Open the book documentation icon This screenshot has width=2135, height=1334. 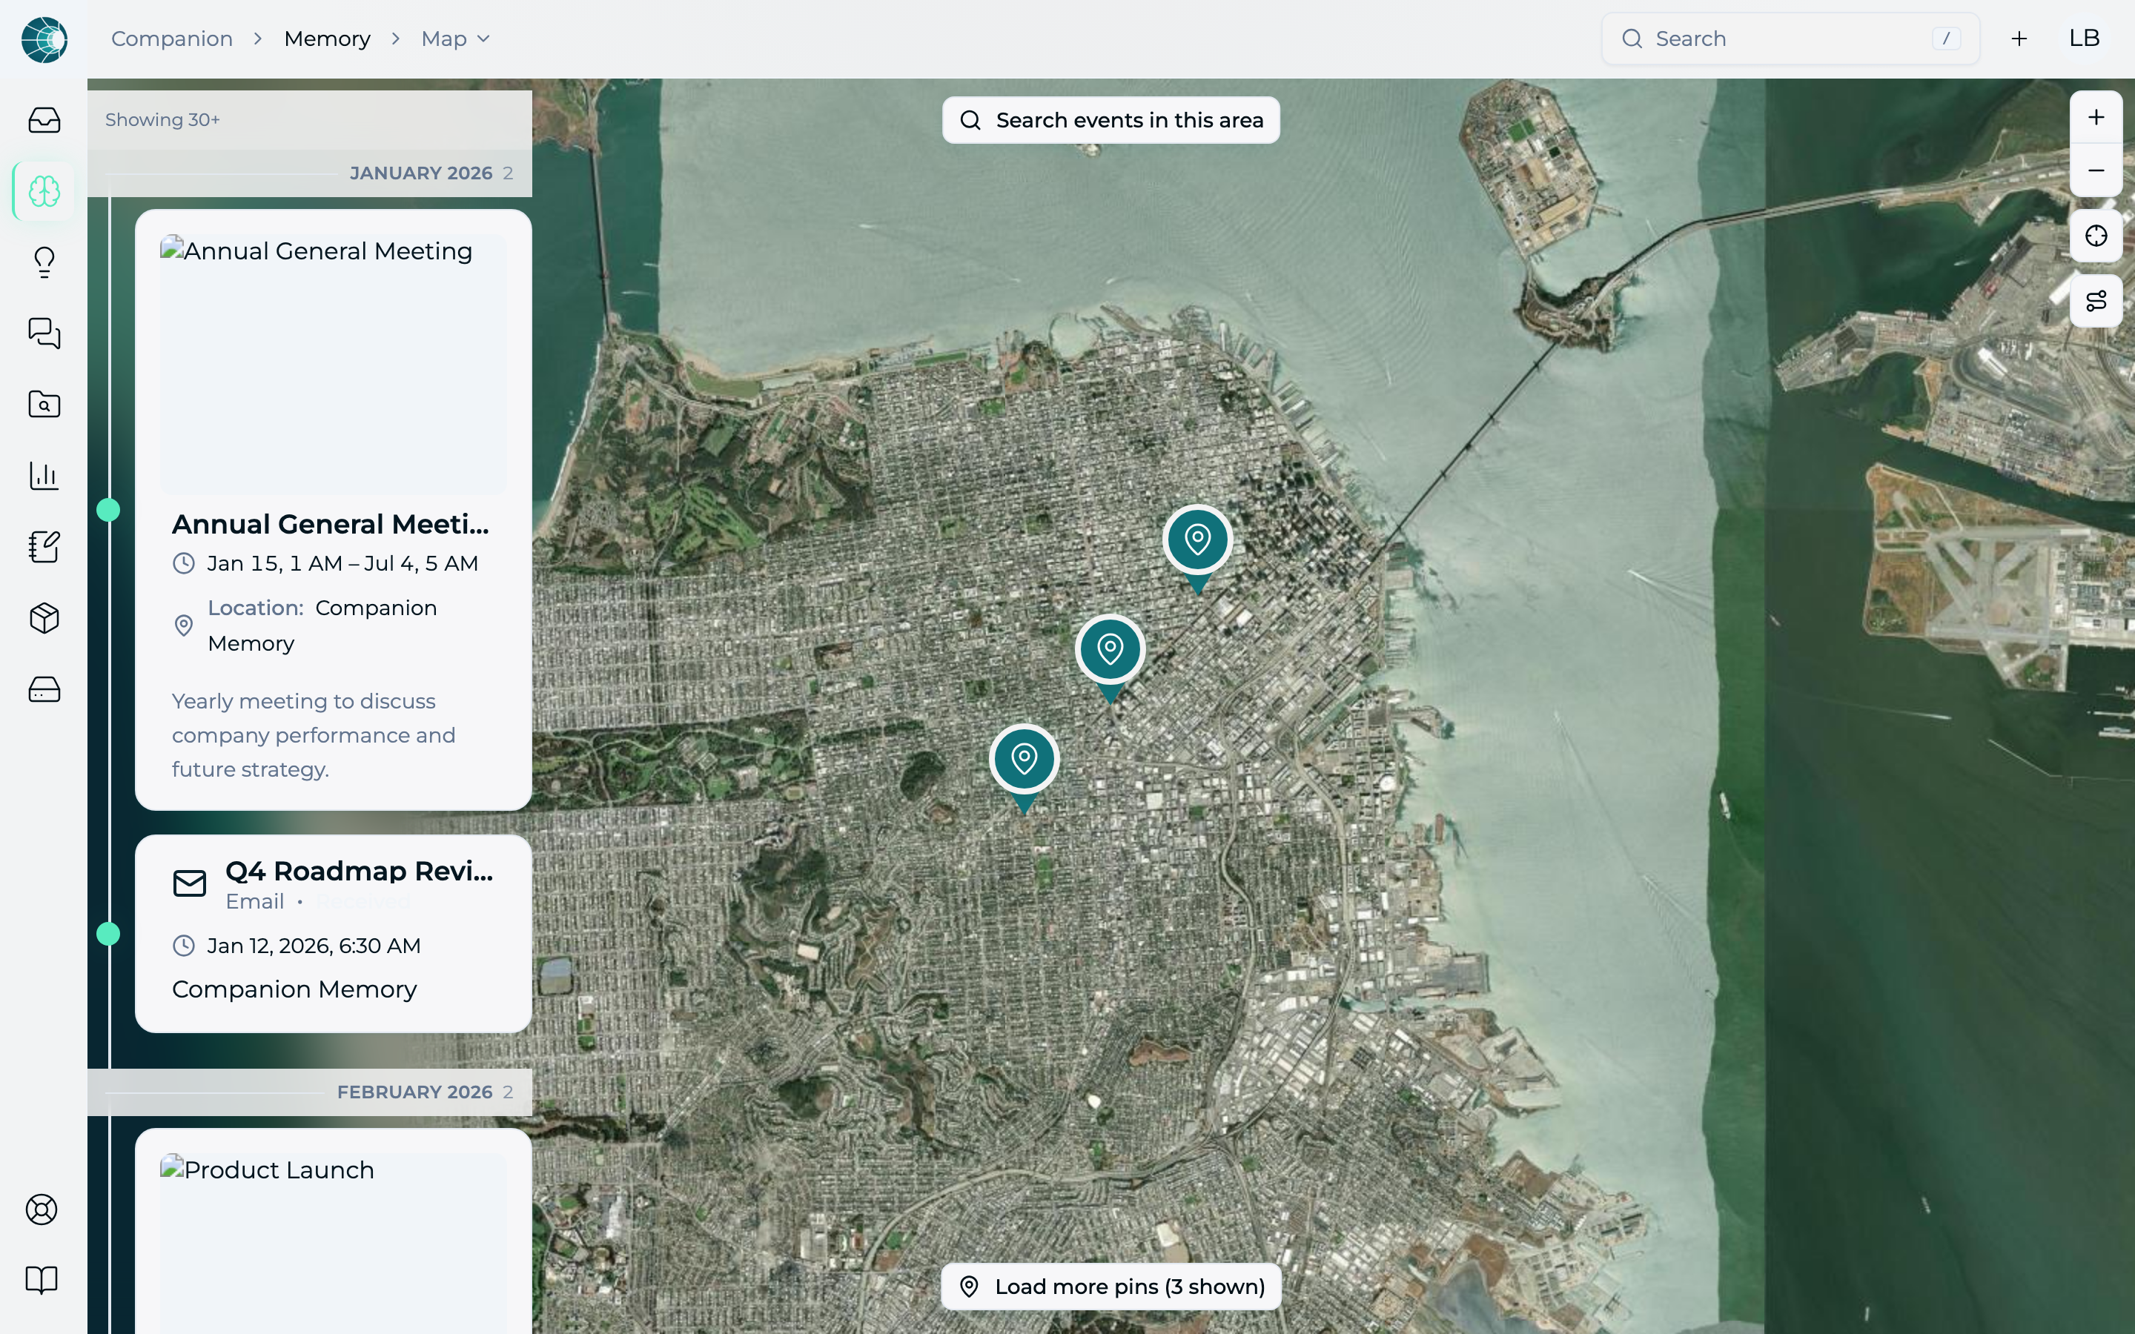[x=42, y=1280]
